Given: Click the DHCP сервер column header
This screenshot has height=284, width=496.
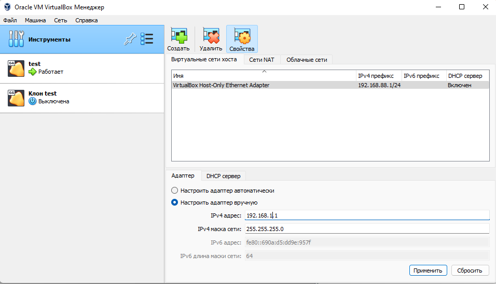Looking at the screenshot, I should (x=468, y=76).
